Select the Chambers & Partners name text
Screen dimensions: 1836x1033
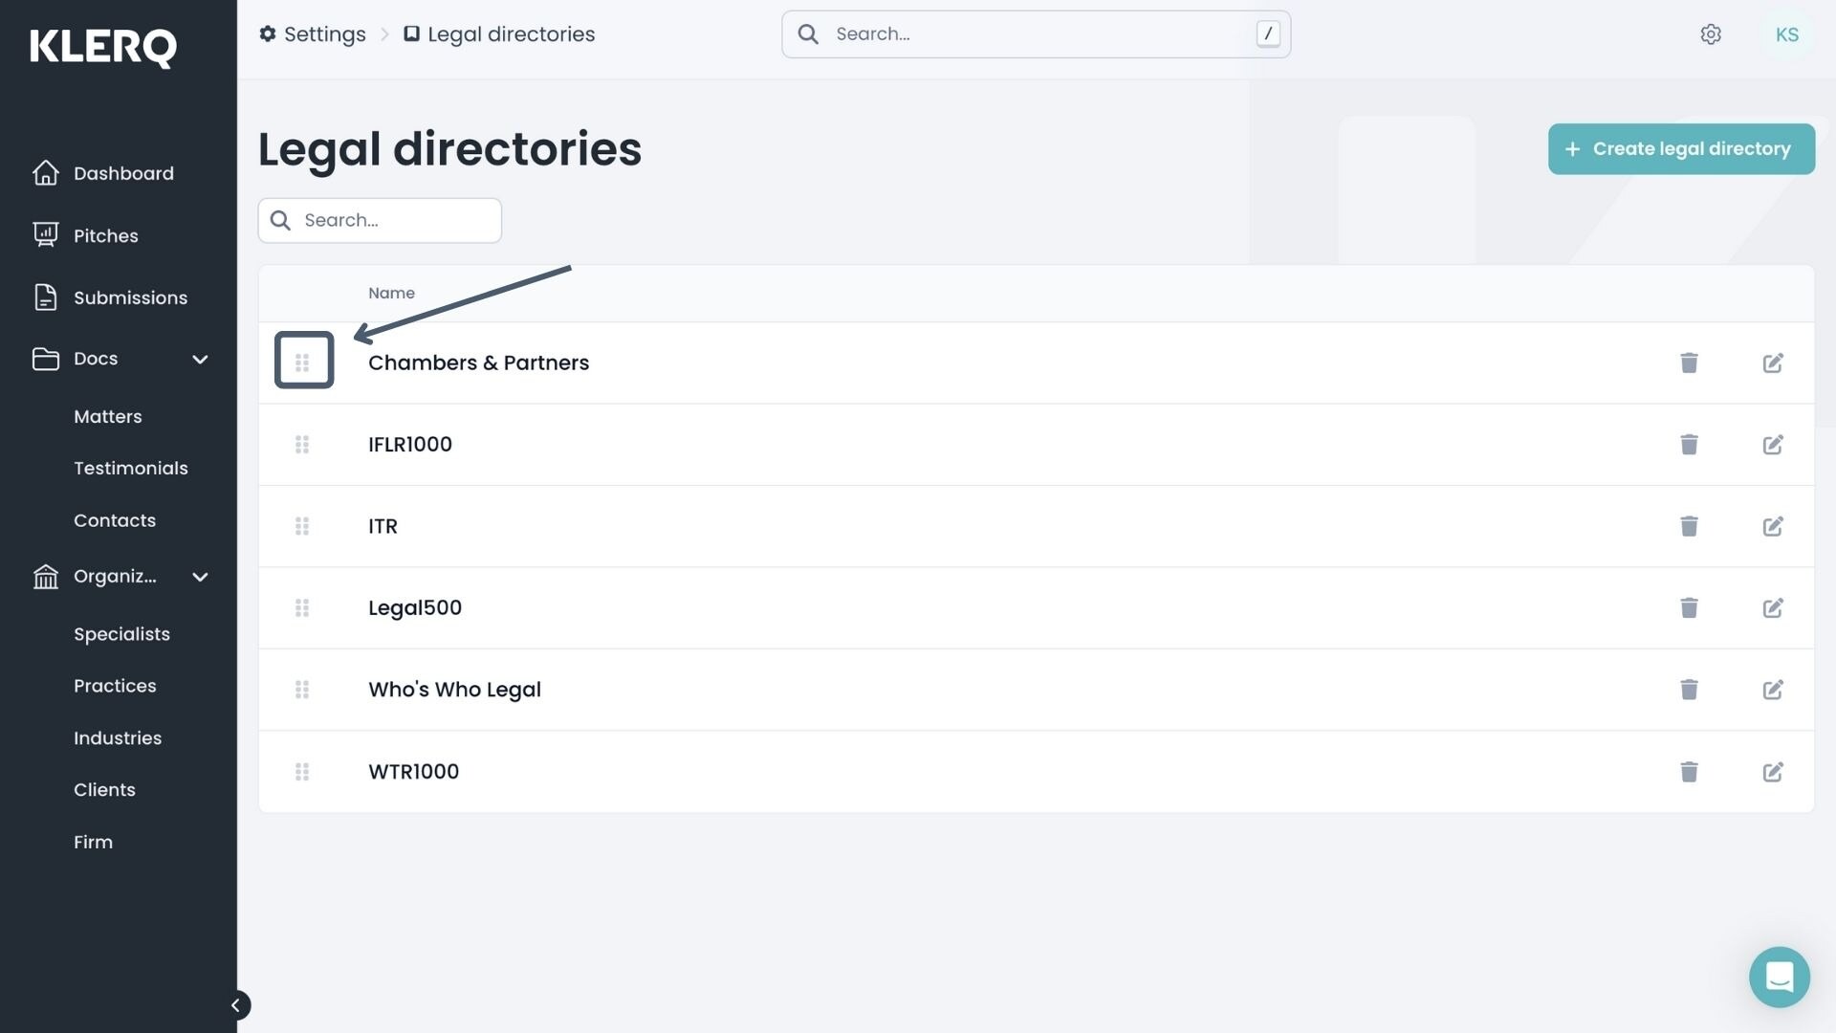[x=478, y=363]
